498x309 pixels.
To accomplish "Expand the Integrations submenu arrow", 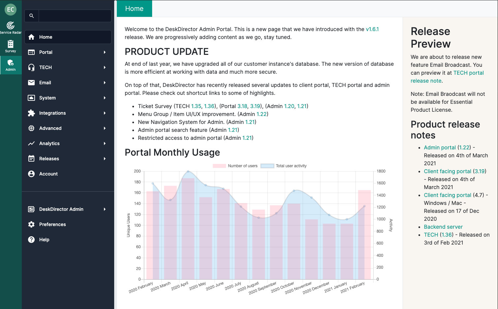I will (105, 113).
